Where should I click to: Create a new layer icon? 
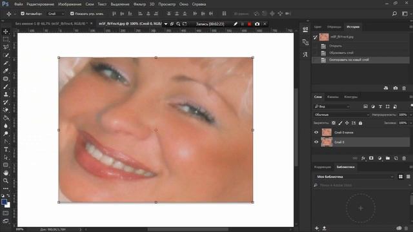(x=396, y=158)
